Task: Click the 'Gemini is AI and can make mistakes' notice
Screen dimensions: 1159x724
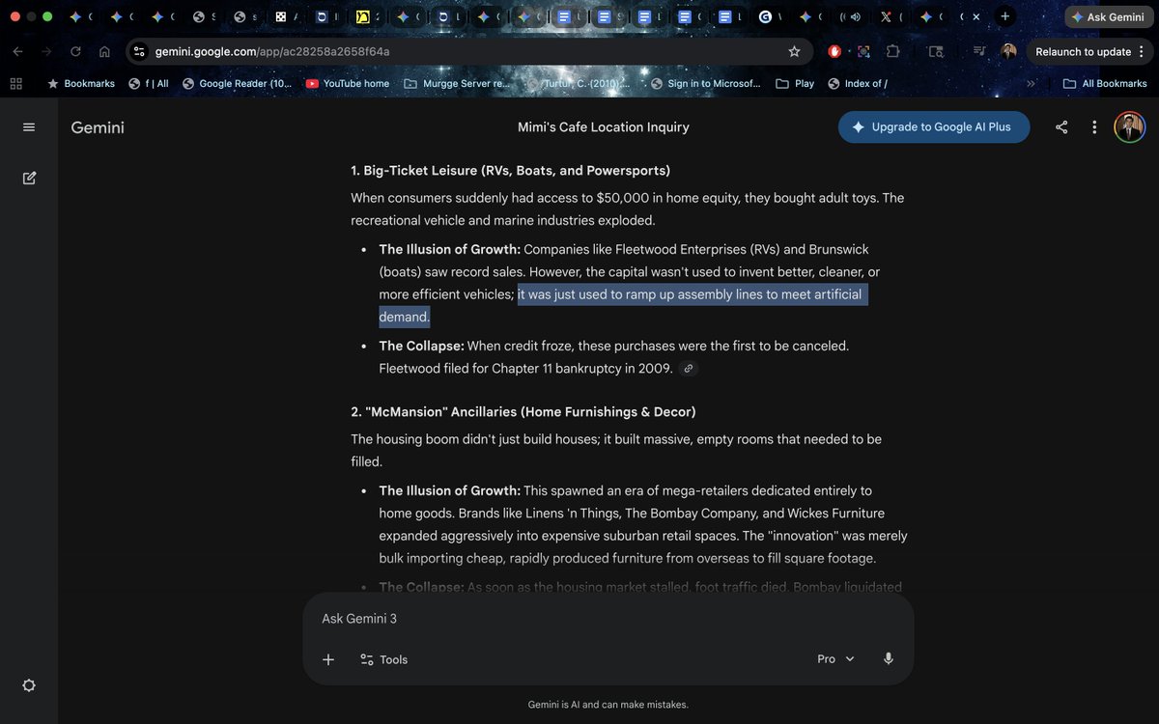Action: pos(608,705)
